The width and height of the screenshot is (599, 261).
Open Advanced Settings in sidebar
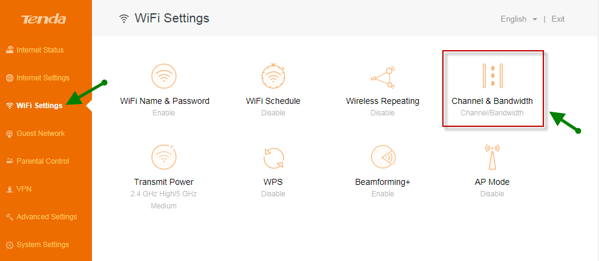tap(42, 217)
